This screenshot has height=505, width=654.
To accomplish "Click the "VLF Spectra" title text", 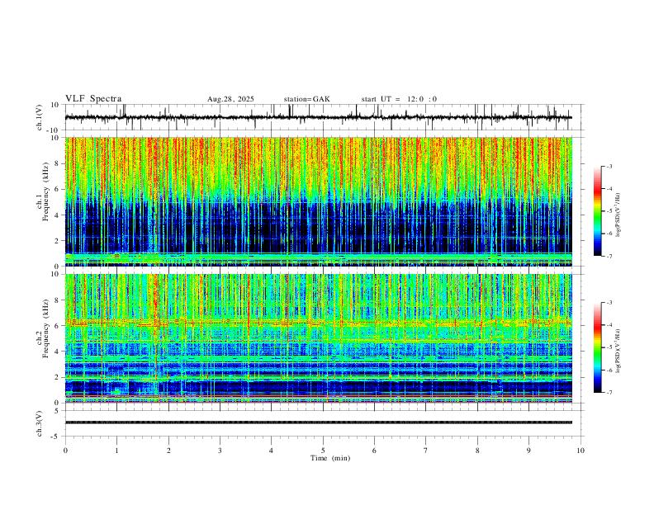I will 93,99.
